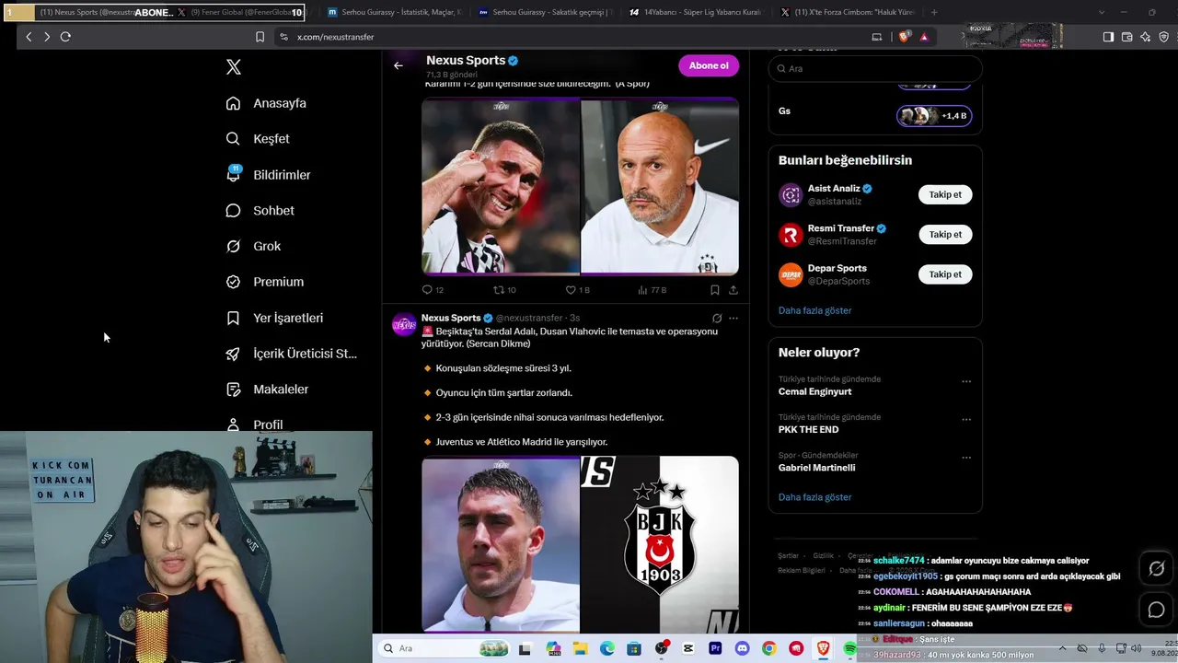Open the Spalletti photo in the upper post
The width and height of the screenshot is (1178, 663).
pos(660,186)
